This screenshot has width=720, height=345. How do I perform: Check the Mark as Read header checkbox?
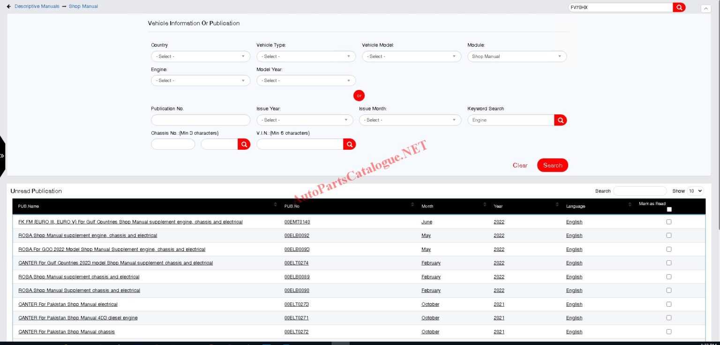point(669,209)
